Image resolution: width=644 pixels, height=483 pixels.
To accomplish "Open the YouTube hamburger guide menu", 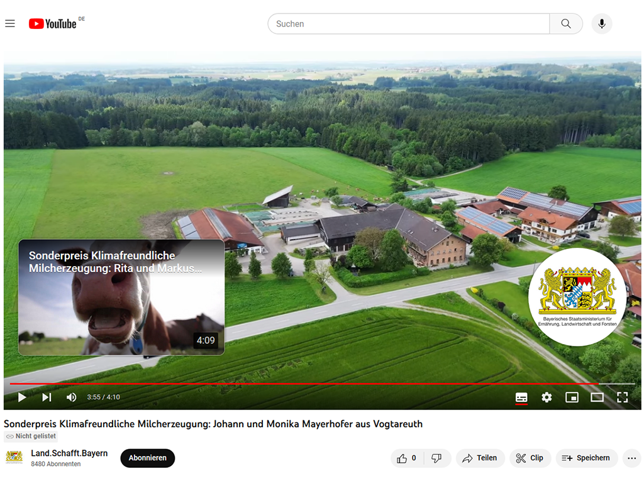I will click(10, 24).
